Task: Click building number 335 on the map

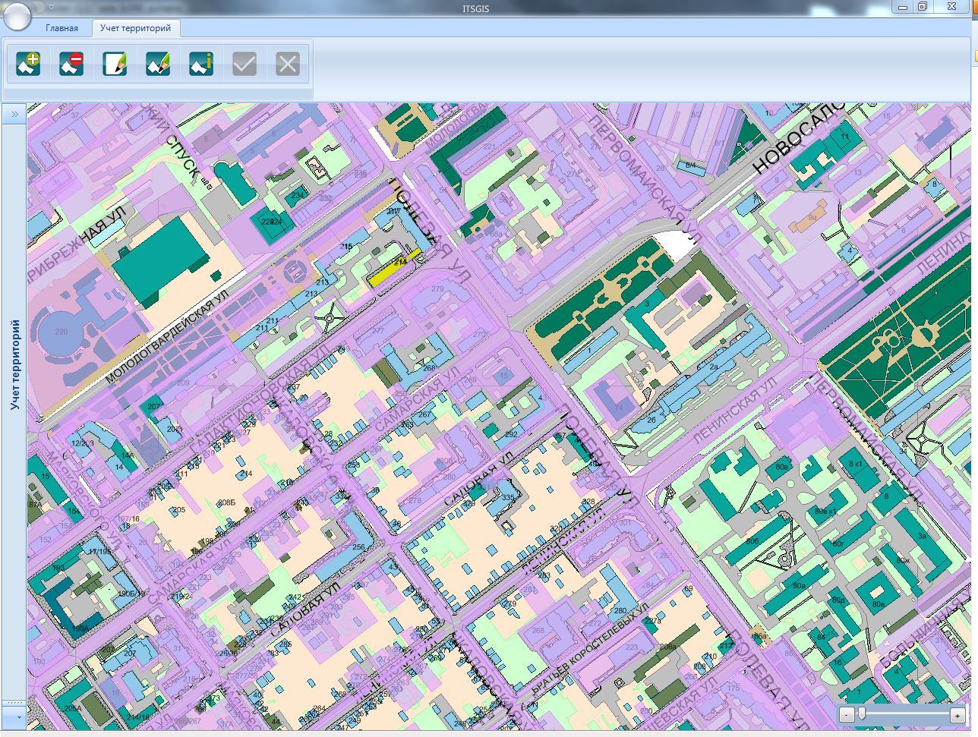Action: 508,498
